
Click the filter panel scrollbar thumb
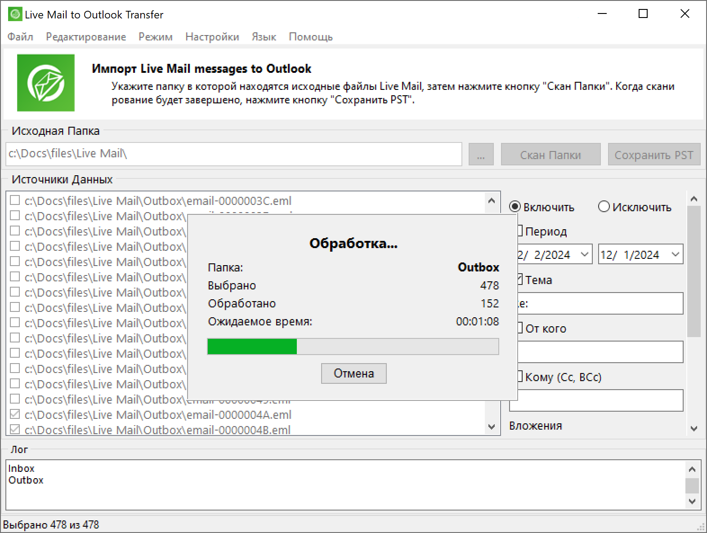[694, 271]
